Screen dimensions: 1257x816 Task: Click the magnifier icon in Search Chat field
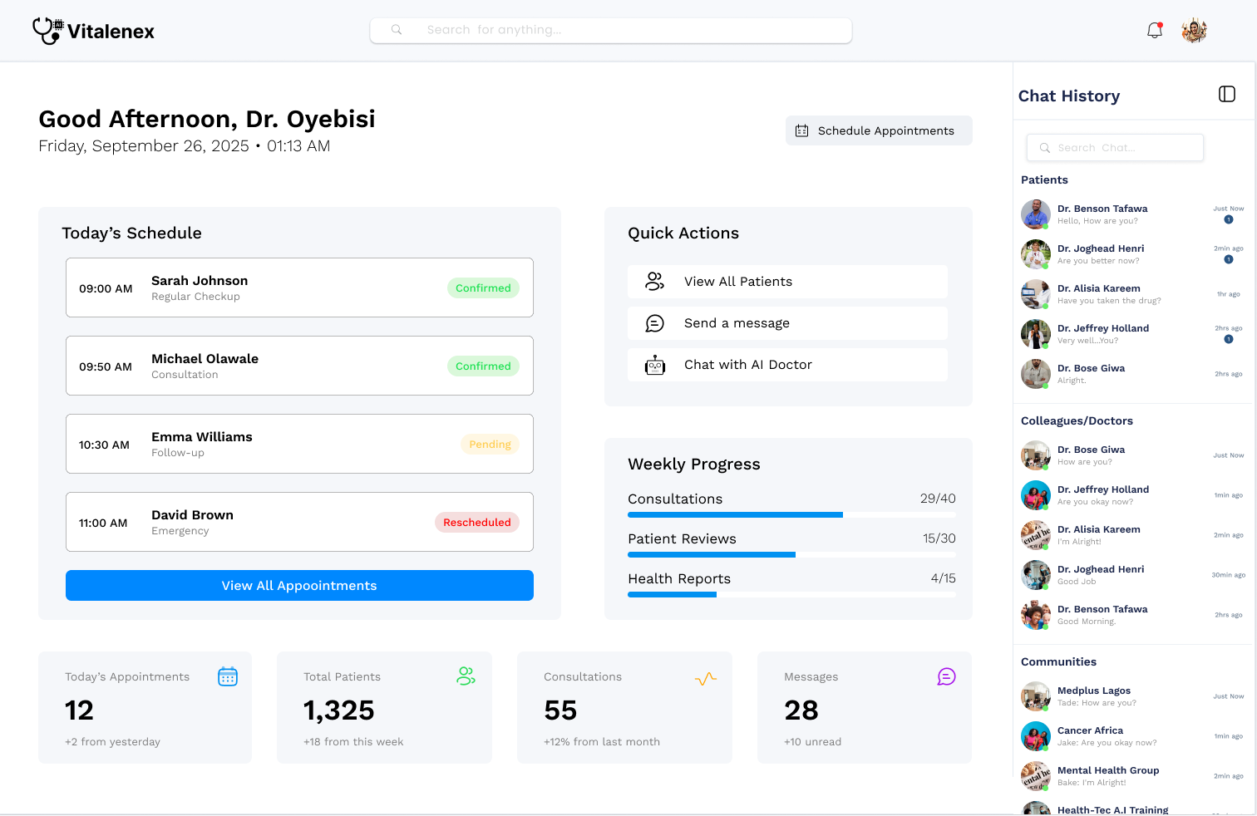click(x=1045, y=148)
